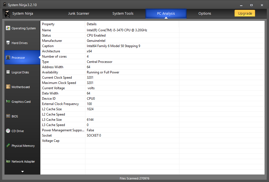Click the 'Running or Full Power' value
269x182 pixels.
[103, 72]
